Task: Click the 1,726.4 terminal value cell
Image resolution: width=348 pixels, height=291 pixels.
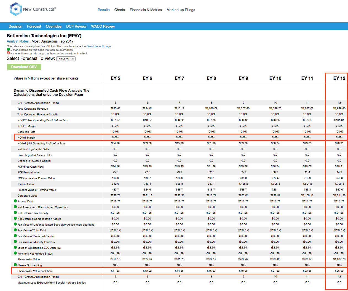Action: tap(339, 184)
